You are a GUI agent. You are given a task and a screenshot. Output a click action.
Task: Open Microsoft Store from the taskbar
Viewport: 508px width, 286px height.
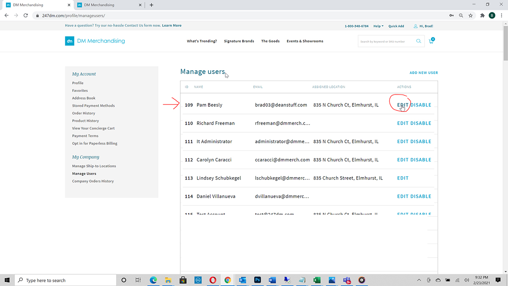[183, 280]
